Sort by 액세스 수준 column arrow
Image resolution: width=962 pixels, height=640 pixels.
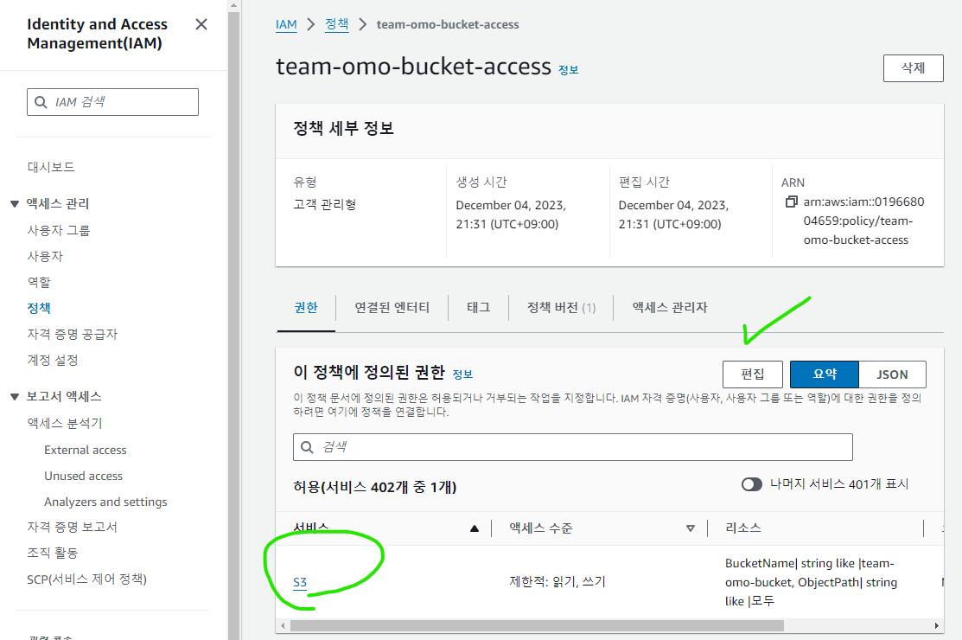point(691,528)
